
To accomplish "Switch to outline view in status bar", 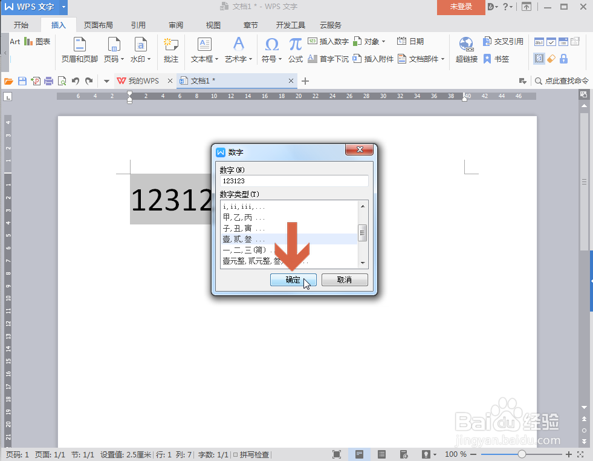I will tap(381, 454).
